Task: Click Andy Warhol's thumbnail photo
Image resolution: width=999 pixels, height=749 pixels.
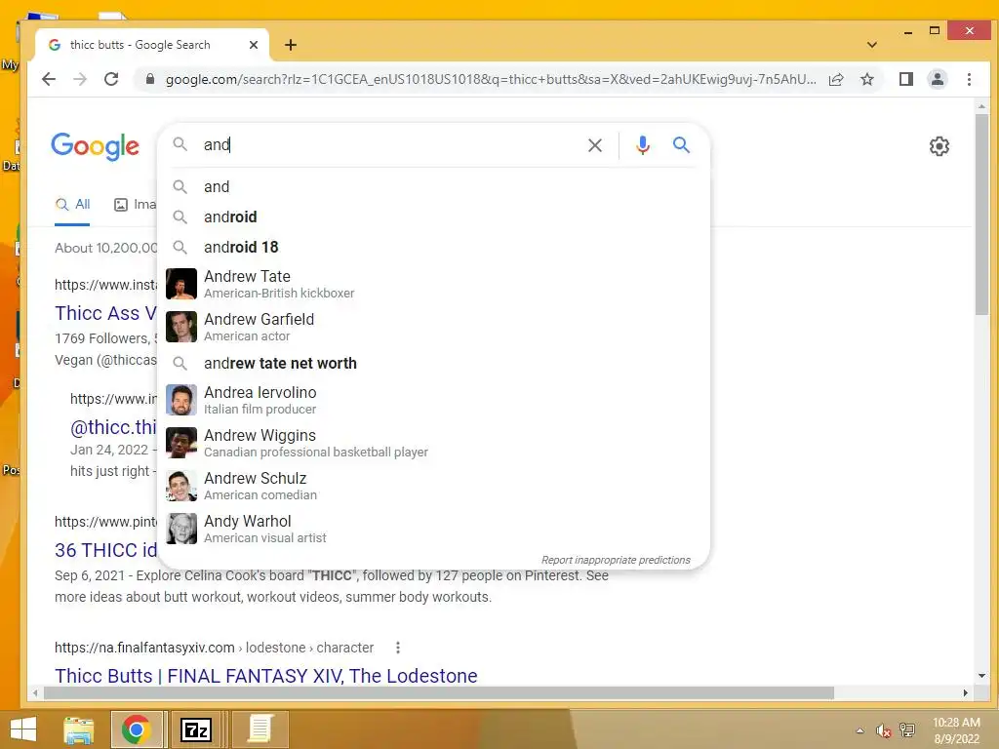Action: click(x=180, y=529)
